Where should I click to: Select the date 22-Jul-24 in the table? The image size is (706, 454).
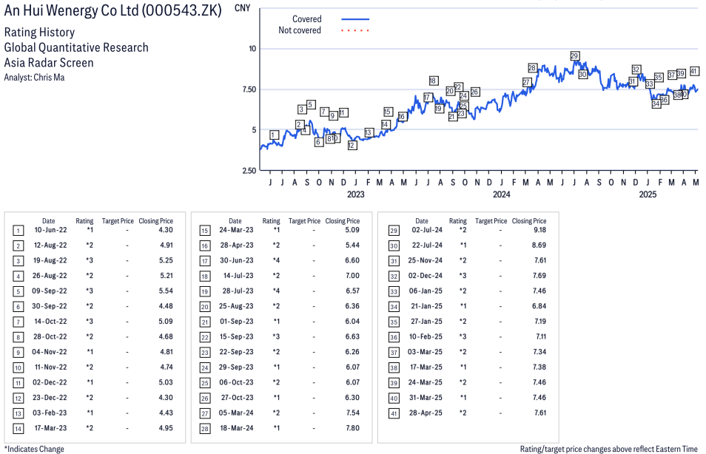pos(427,245)
